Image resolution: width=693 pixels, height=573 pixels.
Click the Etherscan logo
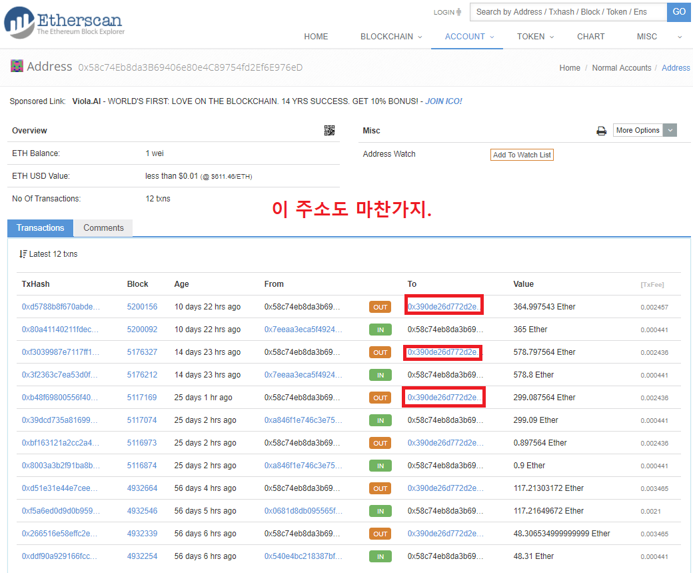click(65, 22)
